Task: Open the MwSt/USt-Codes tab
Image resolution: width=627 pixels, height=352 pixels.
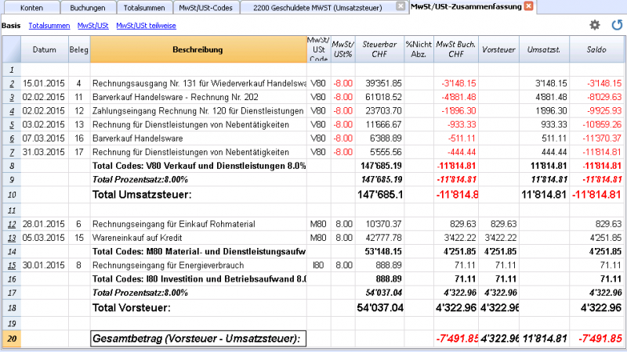Action: coord(205,8)
